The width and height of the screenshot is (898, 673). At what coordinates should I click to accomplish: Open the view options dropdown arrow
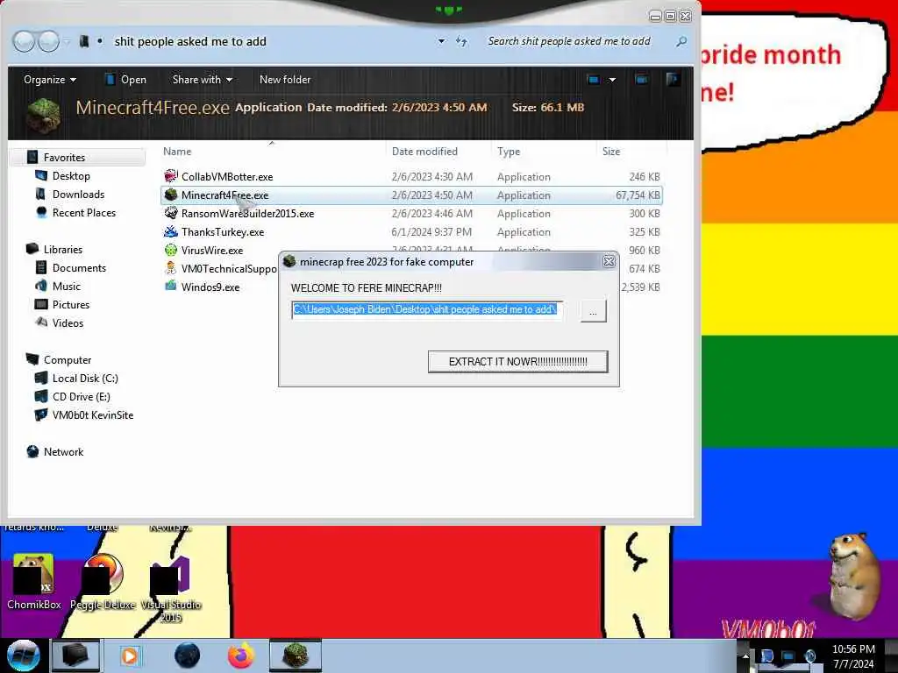point(612,80)
